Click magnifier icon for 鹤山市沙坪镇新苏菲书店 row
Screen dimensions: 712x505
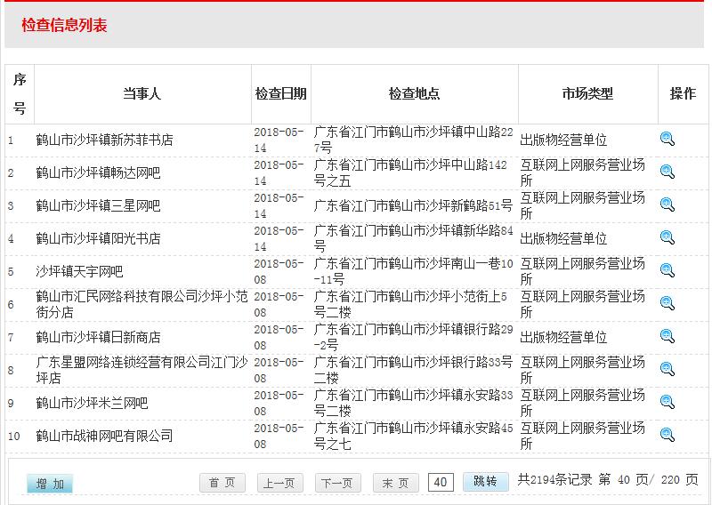(667, 139)
